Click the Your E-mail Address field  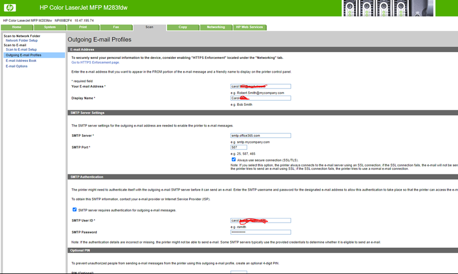click(x=260, y=86)
